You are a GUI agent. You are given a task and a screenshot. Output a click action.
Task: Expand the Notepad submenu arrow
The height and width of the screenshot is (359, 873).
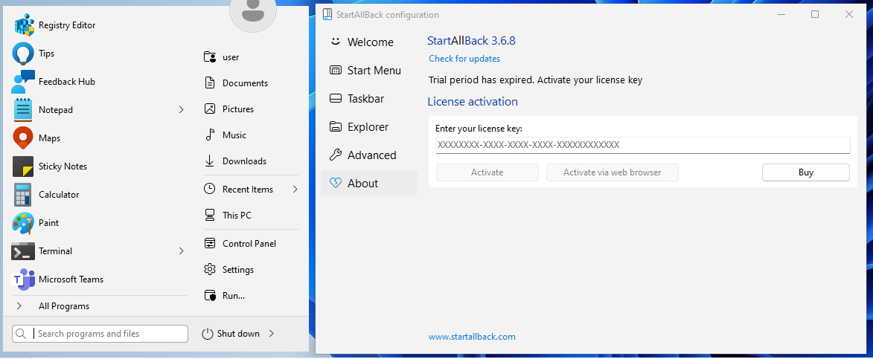click(x=181, y=110)
